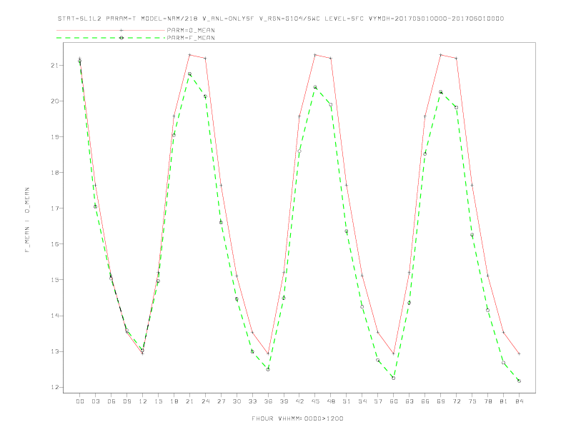566x437 pixels.
Task: Click x-axis tick label 24
Action: [x=205, y=401]
